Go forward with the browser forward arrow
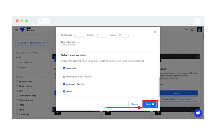Viewport: 216px width, 135px height. click(x=47, y=21)
